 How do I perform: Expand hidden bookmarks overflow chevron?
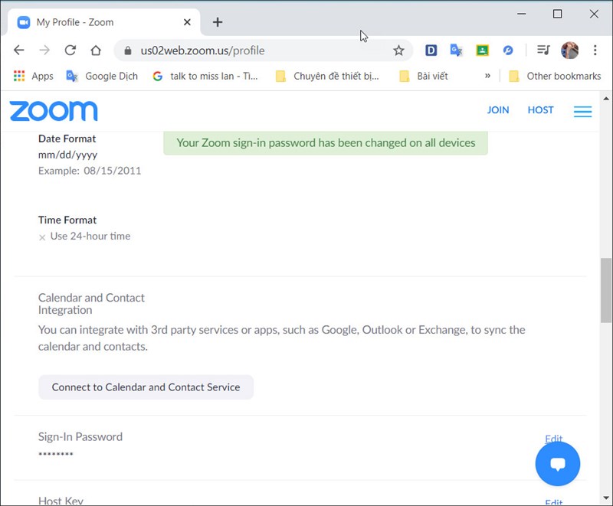(487, 76)
